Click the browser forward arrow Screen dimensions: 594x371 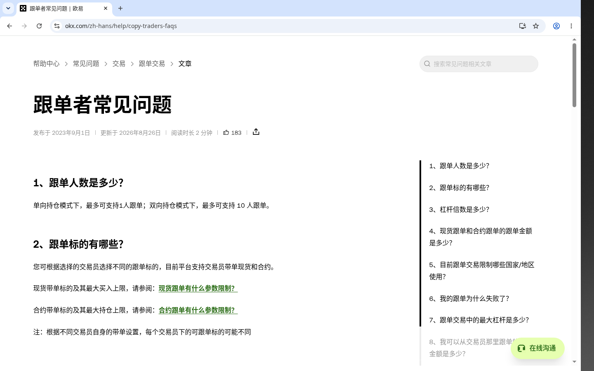click(24, 26)
